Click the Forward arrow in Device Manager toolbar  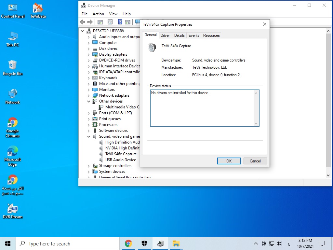click(x=90, y=22)
